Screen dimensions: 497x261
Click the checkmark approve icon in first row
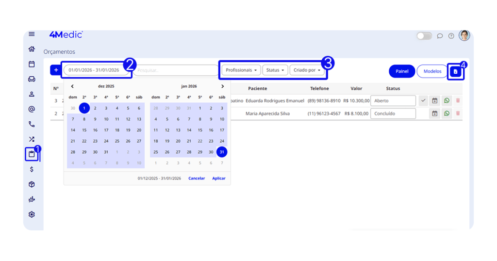[423, 101]
